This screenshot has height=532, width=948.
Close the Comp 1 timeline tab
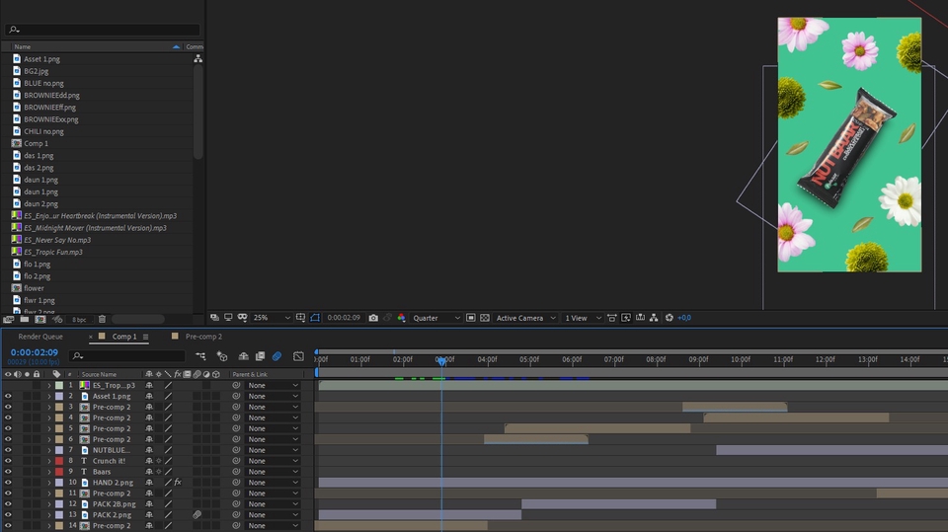click(91, 337)
